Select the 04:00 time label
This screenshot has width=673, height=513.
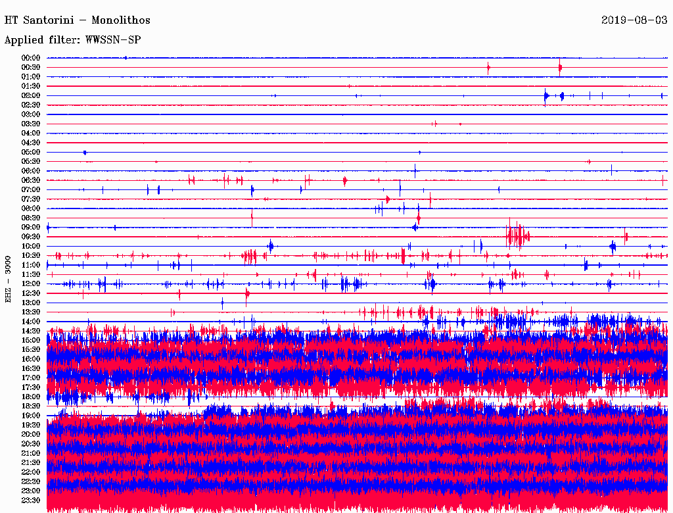click(x=31, y=134)
